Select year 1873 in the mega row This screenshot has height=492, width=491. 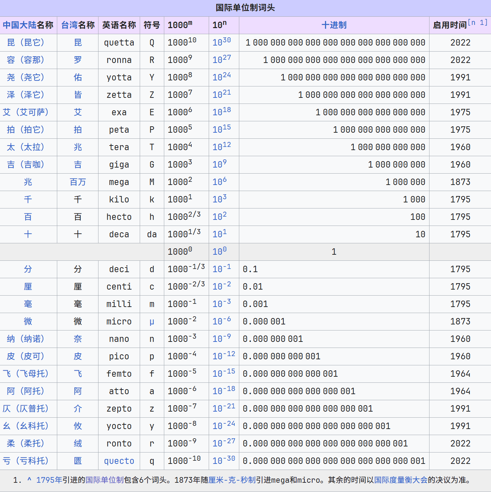point(460,182)
